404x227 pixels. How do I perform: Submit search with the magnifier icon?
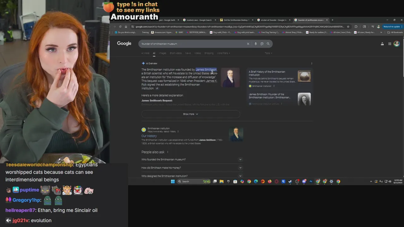[x=268, y=44]
